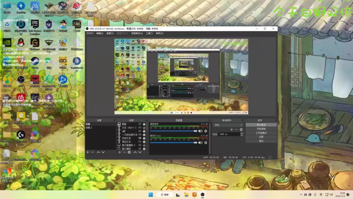
Task: Click the transition duration 1500 ms field
Action: (229, 134)
